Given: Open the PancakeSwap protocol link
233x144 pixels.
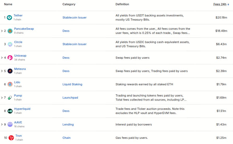Looking at the screenshot, I should 24,29.
